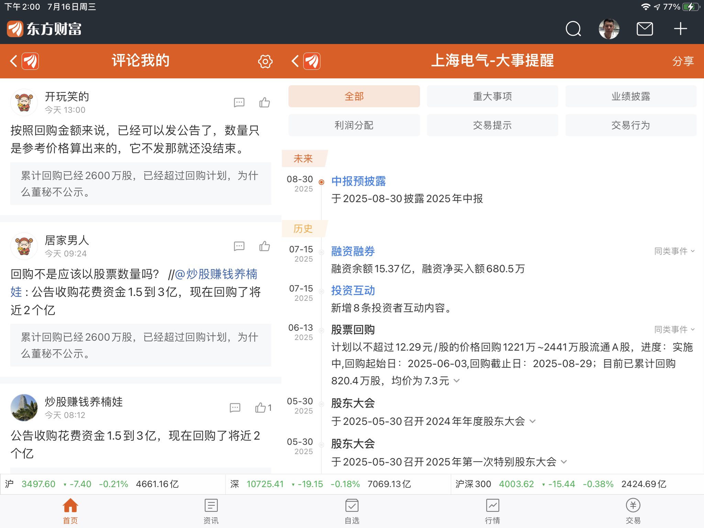Select the 业绩披露 filter
The width and height of the screenshot is (704, 528).
[x=631, y=96]
